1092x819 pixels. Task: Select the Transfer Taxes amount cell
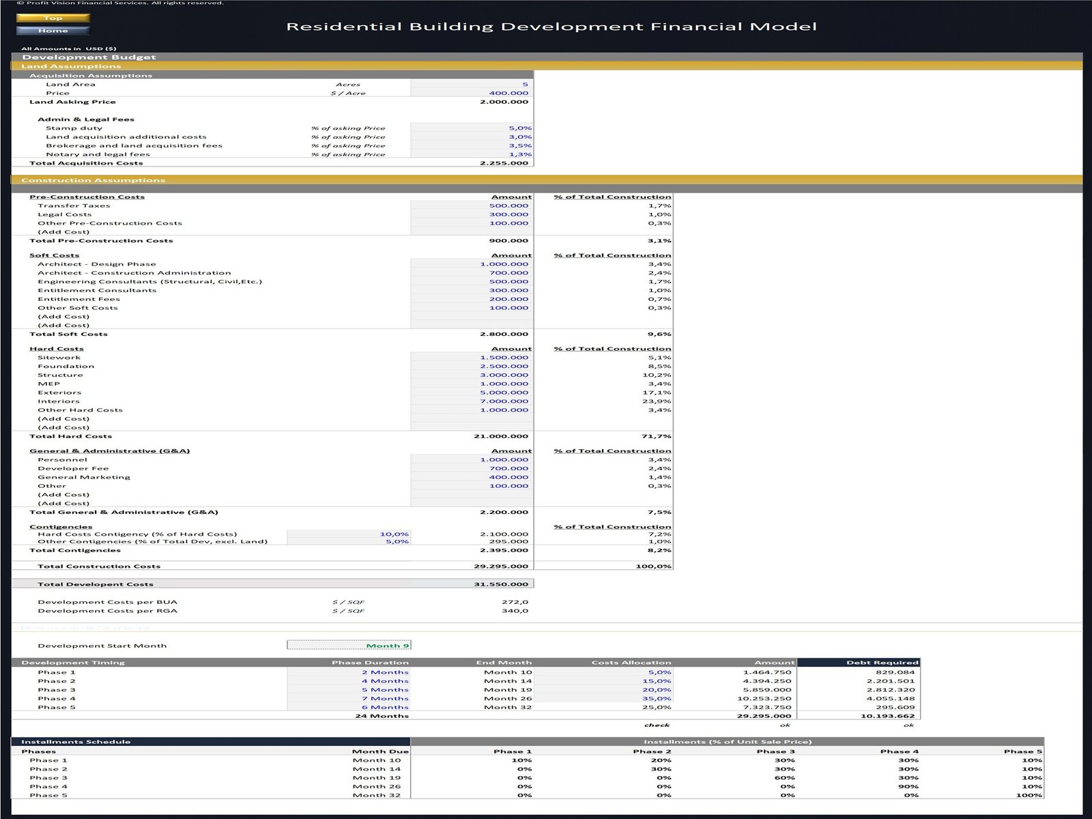point(472,206)
